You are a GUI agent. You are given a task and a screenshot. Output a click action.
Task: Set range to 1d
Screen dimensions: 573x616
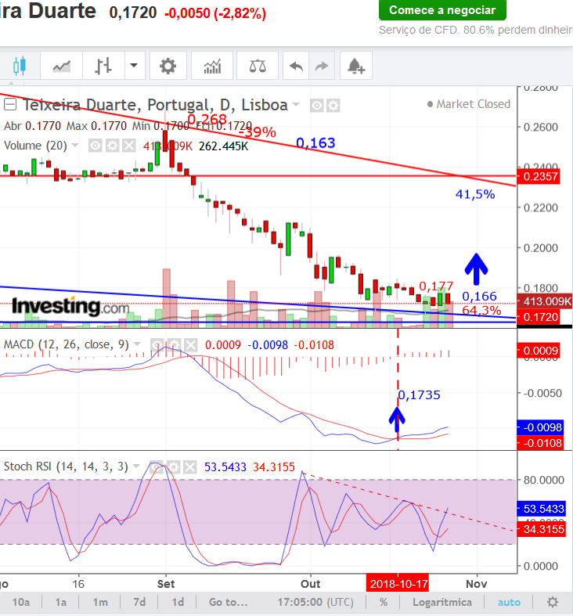[178, 602]
